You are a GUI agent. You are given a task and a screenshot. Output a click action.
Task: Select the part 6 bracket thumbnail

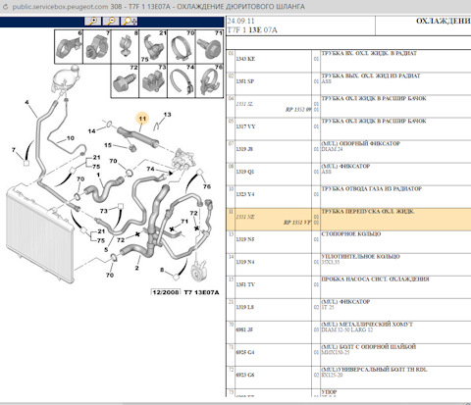click(69, 47)
